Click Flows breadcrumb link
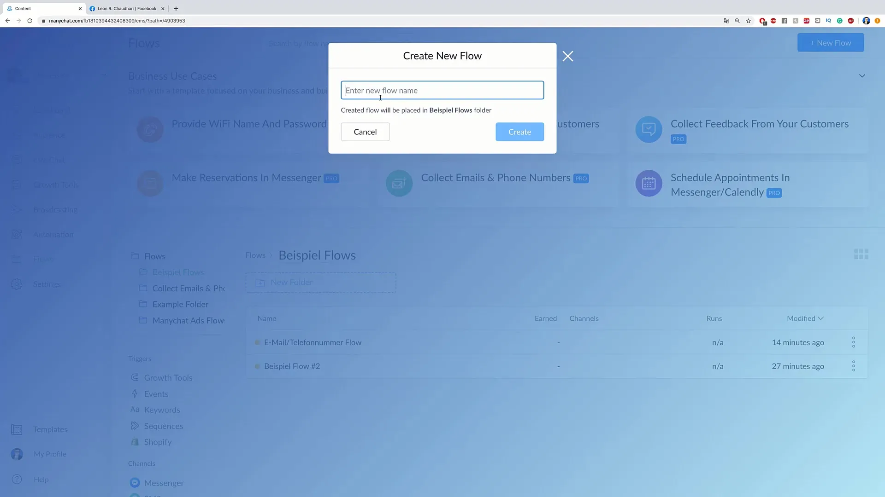Viewport: 885px width, 497px height. 255,255
